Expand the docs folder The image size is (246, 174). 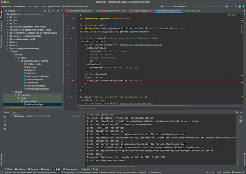(7, 42)
